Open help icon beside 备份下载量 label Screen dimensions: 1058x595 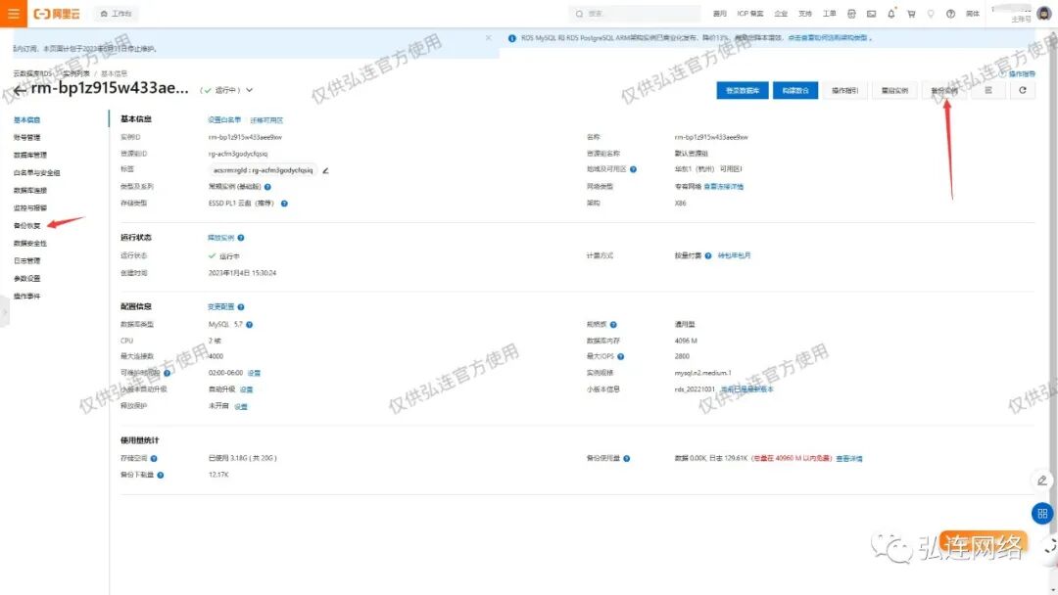[161, 475]
